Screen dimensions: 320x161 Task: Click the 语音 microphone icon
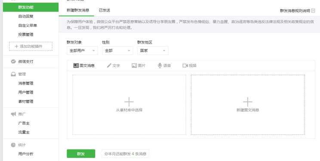pos(160,65)
